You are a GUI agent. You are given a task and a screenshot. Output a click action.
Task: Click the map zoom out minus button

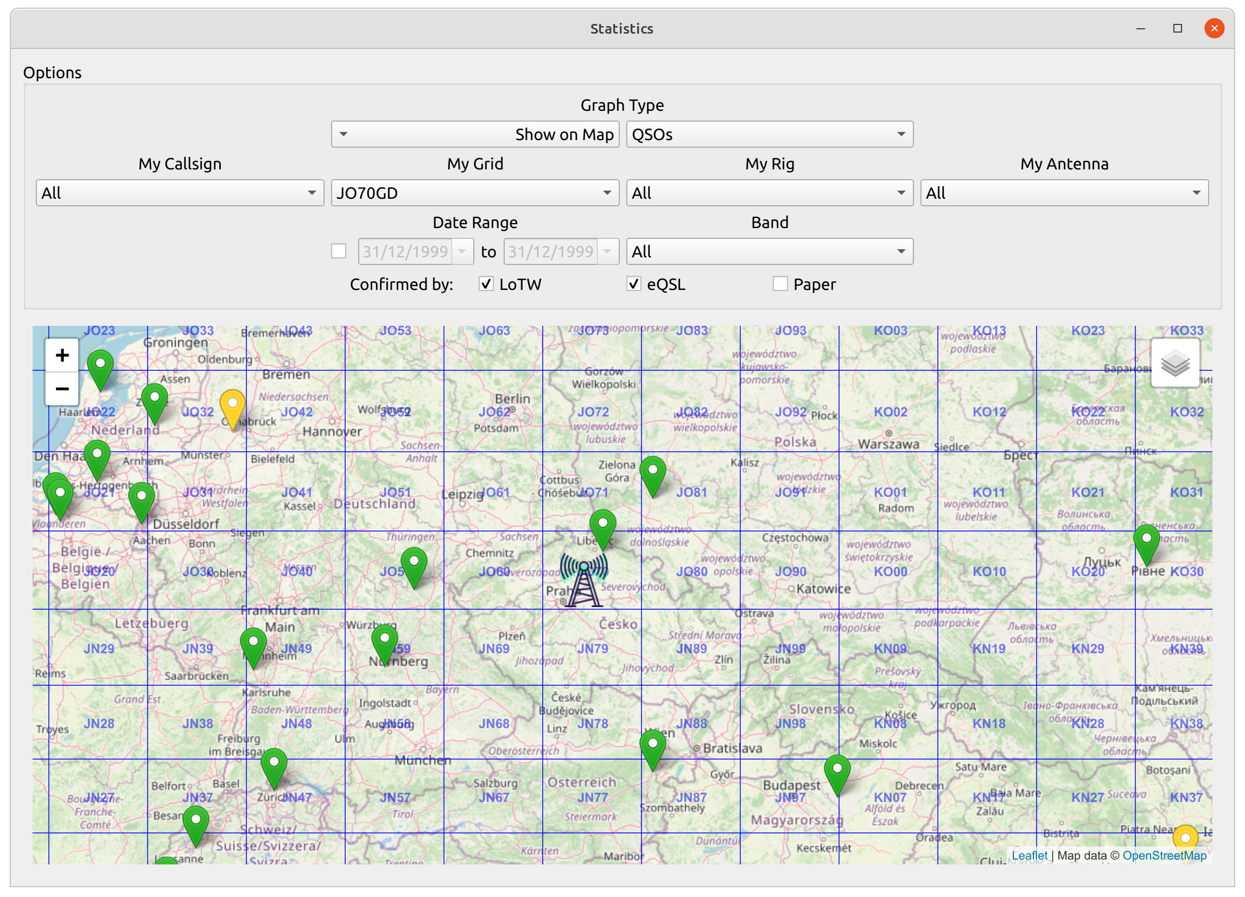62,389
